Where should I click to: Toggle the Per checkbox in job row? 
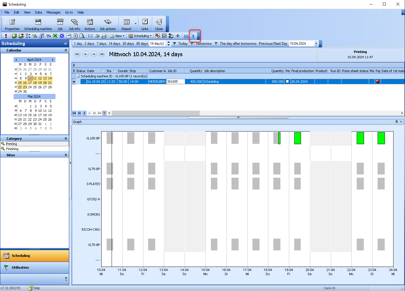coord(287,82)
